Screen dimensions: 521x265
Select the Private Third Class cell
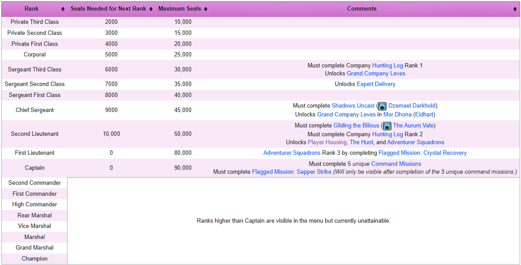coord(34,22)
